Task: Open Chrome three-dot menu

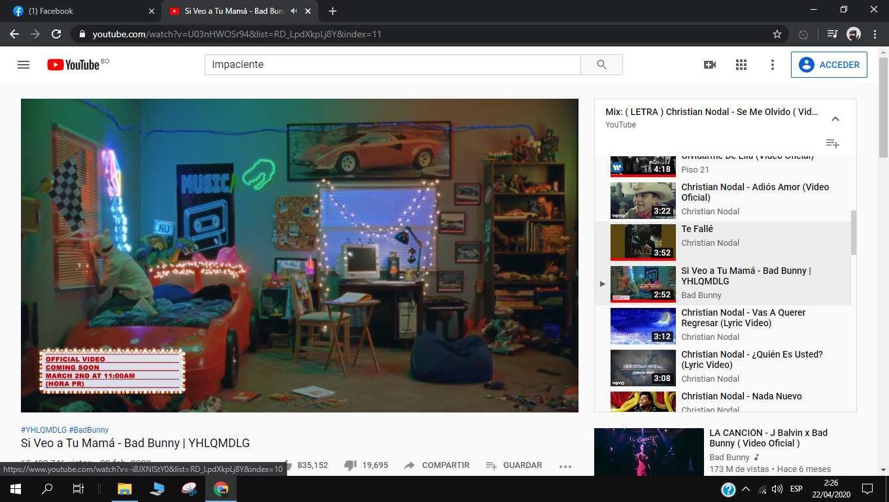Action: coord(875,34)
